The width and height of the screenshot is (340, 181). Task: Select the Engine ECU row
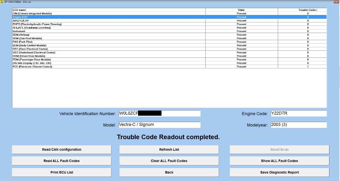(169, 17)
